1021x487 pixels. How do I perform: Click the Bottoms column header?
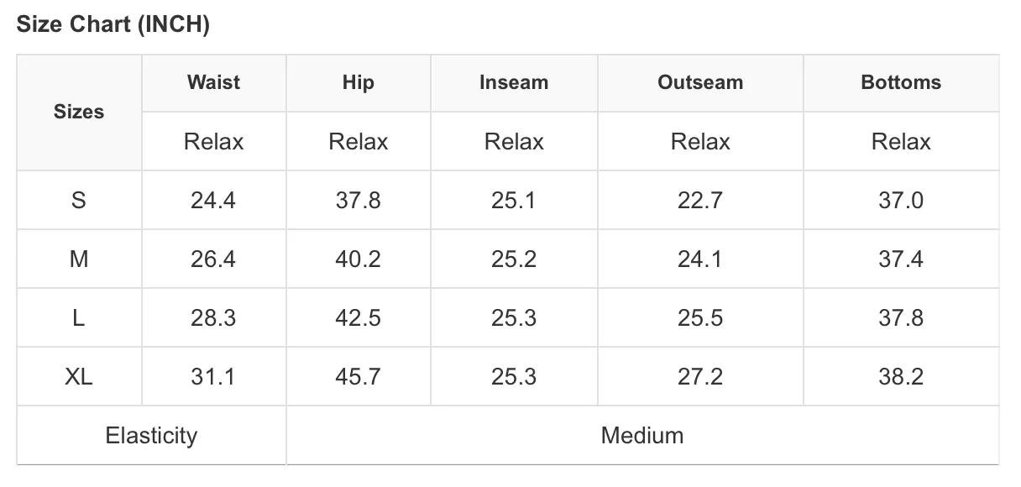pyautogui.click(x=901, y=82)
